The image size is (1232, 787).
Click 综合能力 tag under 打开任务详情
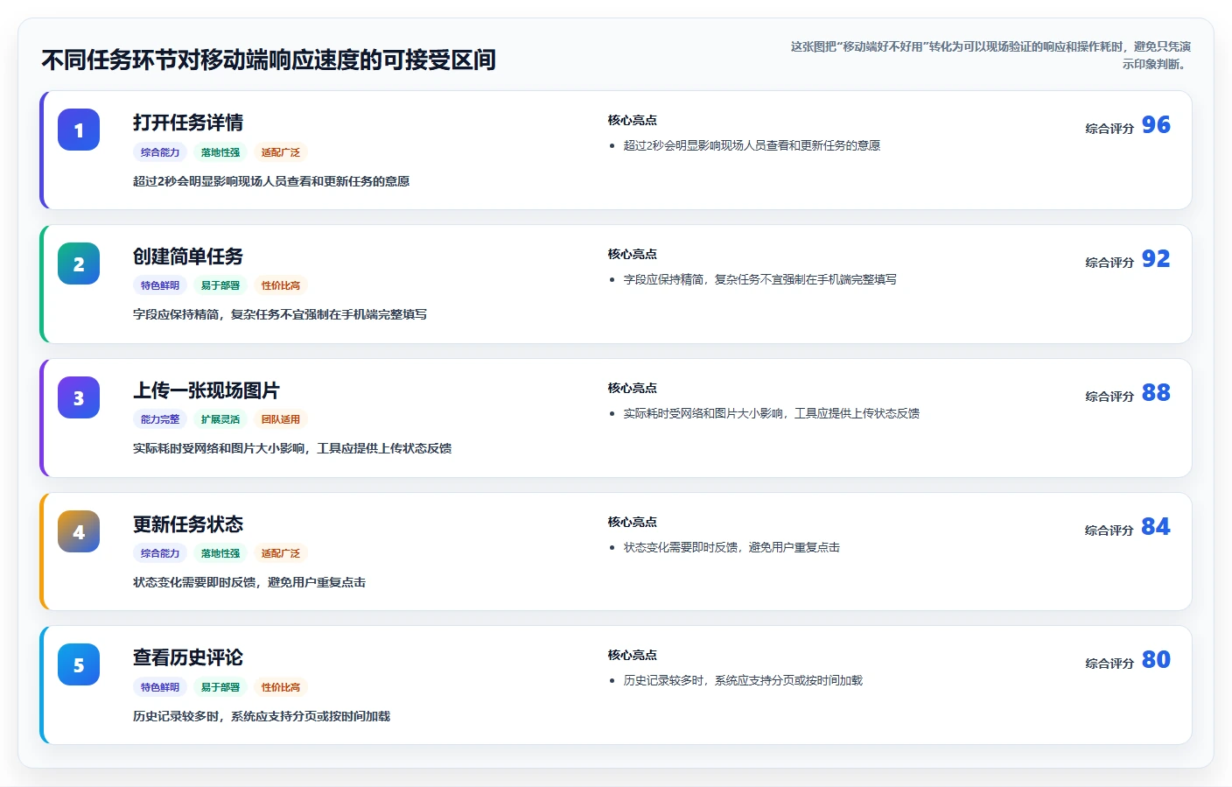pos(160,152)
